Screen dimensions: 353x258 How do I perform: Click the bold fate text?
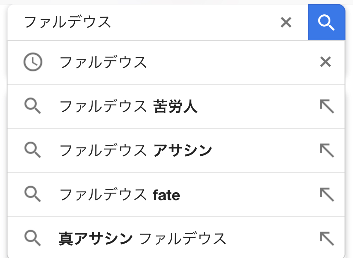click(x=166, y=195)
